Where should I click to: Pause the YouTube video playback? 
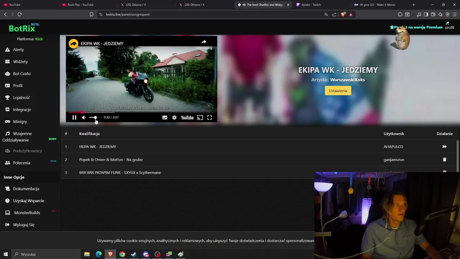[x=74, y=118]
